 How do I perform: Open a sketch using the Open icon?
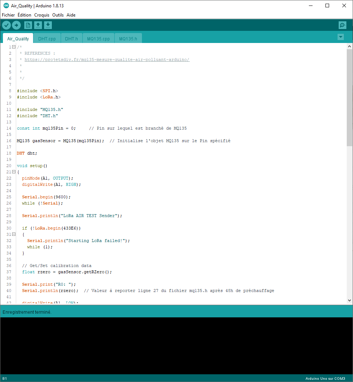point(38,25)
